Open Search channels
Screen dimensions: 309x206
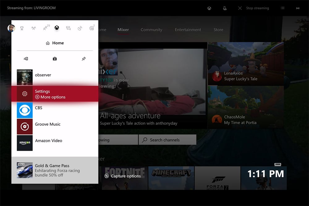click(167, 140)
